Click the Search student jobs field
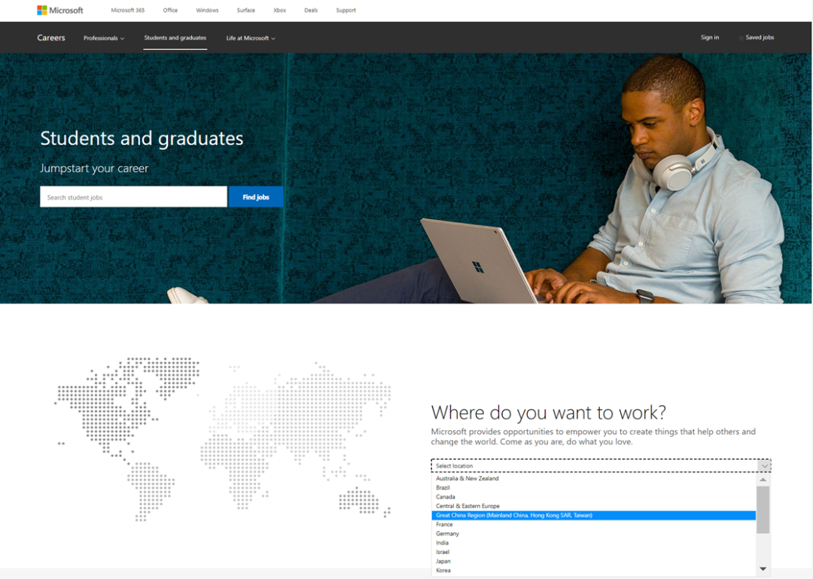813x579 pixels. point(133,197)
